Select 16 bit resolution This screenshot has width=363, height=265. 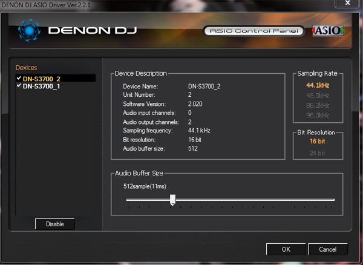(318, 141)
